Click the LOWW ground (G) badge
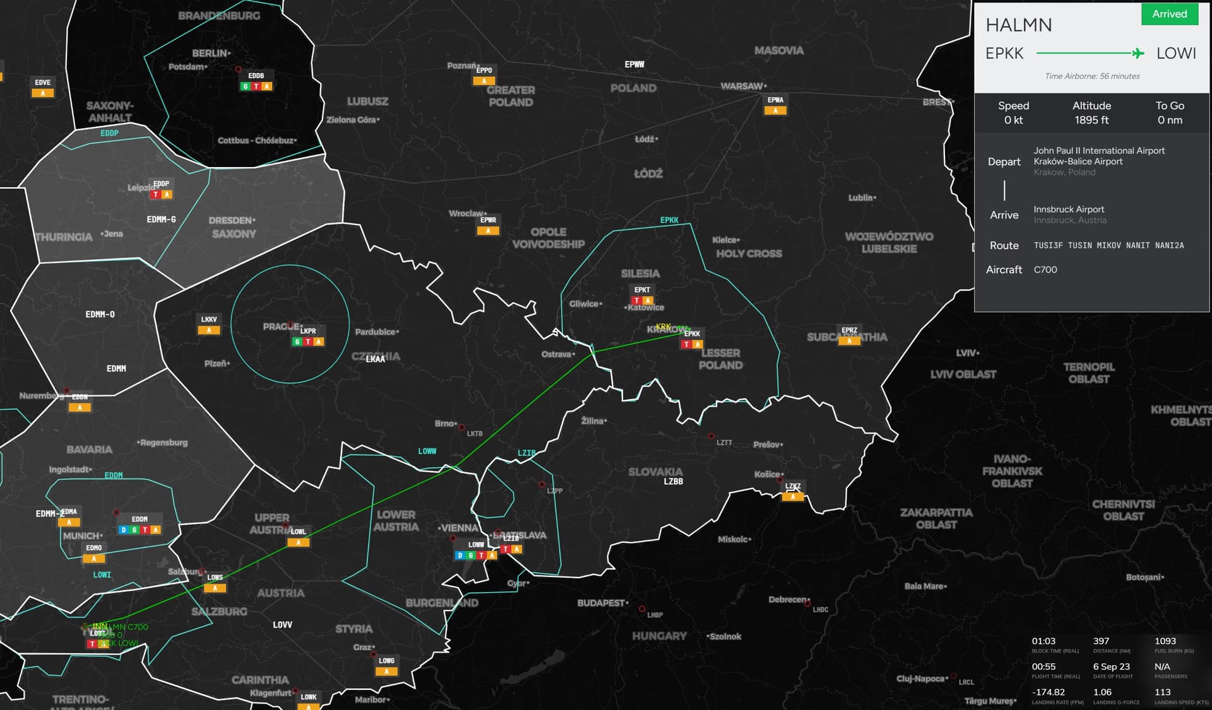1212x710 pixels. coord(470,556)
